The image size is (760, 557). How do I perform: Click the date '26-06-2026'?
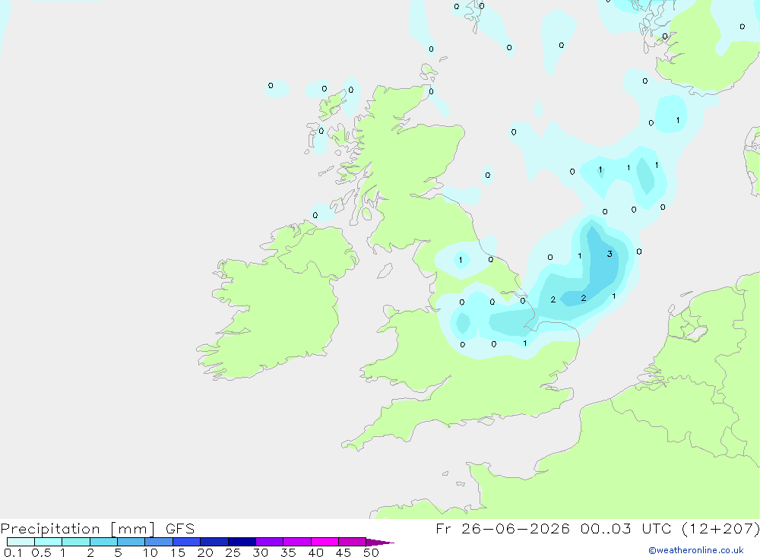click(x=515, y=528)
